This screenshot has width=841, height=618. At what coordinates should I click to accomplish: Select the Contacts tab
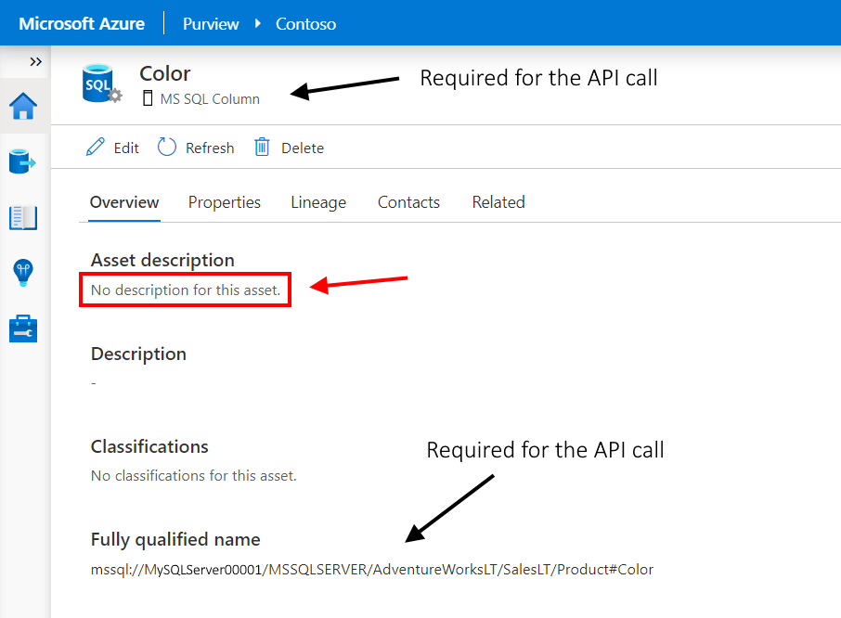click(x=408, y=202)
